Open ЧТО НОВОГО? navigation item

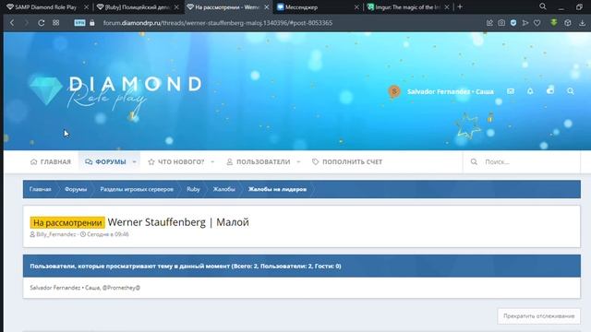(176, 162)
